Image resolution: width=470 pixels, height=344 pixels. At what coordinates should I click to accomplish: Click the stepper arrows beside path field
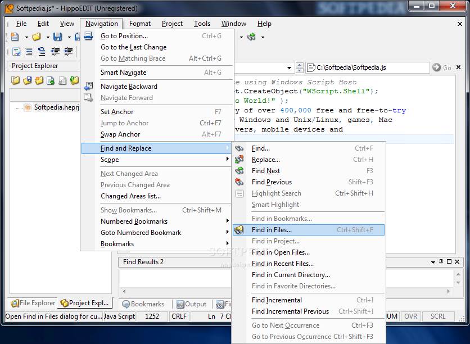point(300,67)
